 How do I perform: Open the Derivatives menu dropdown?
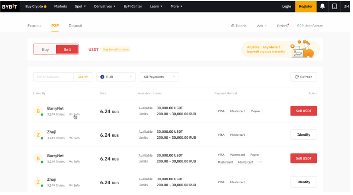click(x=105, y=6)
